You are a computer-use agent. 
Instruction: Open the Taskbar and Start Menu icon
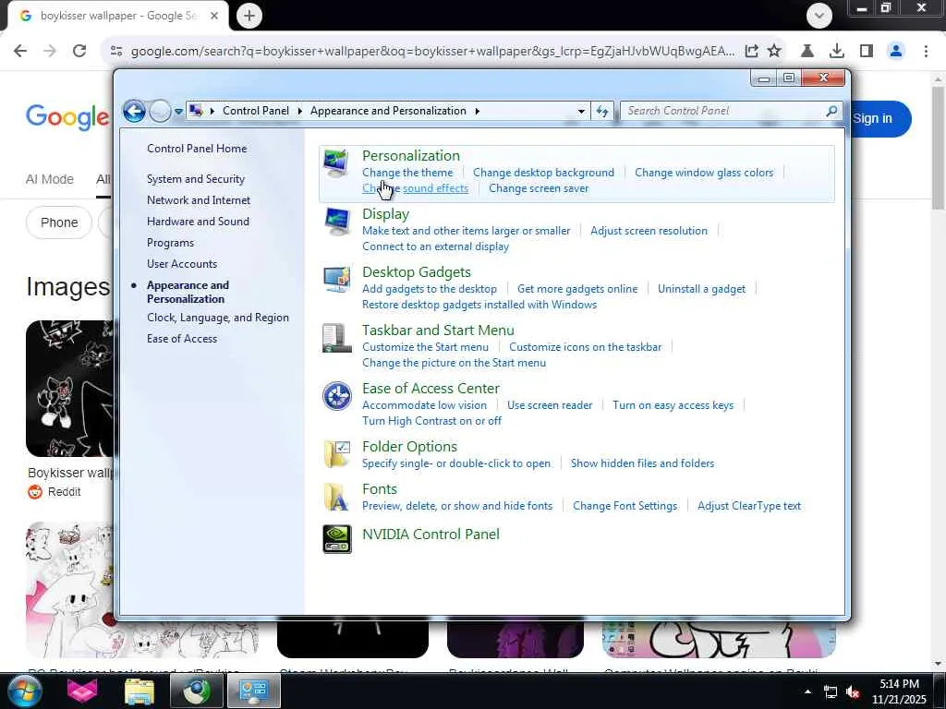click(336, 338)
